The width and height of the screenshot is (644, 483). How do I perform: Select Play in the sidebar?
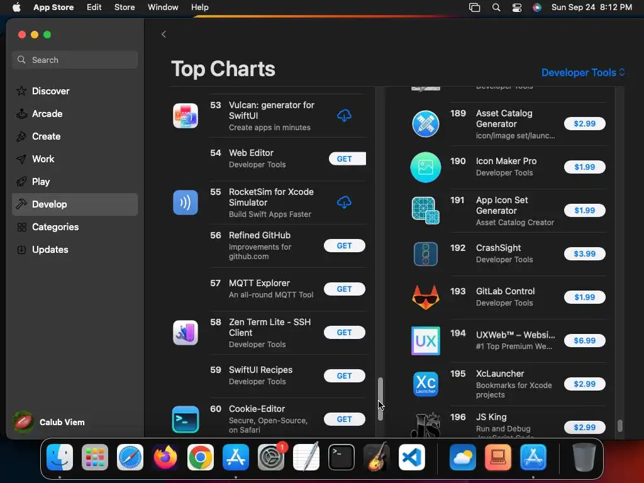click(75, 182)
